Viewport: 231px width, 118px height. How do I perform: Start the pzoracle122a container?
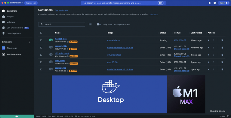tap(209, 48)
